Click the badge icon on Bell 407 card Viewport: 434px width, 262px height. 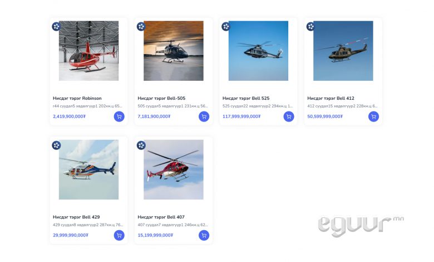pyautogui.click(x=141, y=145)
